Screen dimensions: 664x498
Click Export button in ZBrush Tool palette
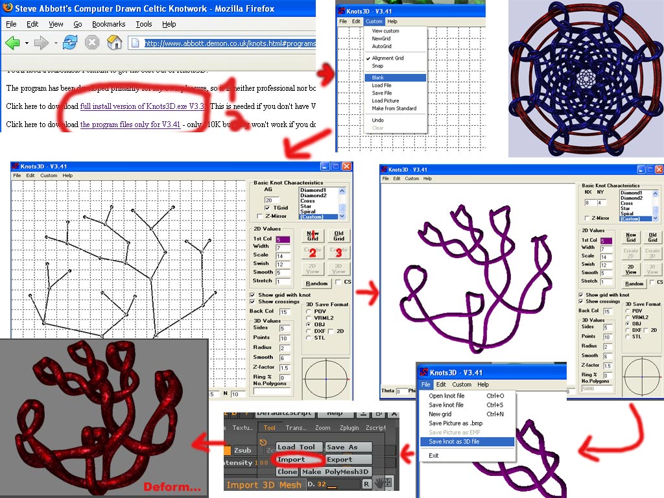click(x=348, y=460)
